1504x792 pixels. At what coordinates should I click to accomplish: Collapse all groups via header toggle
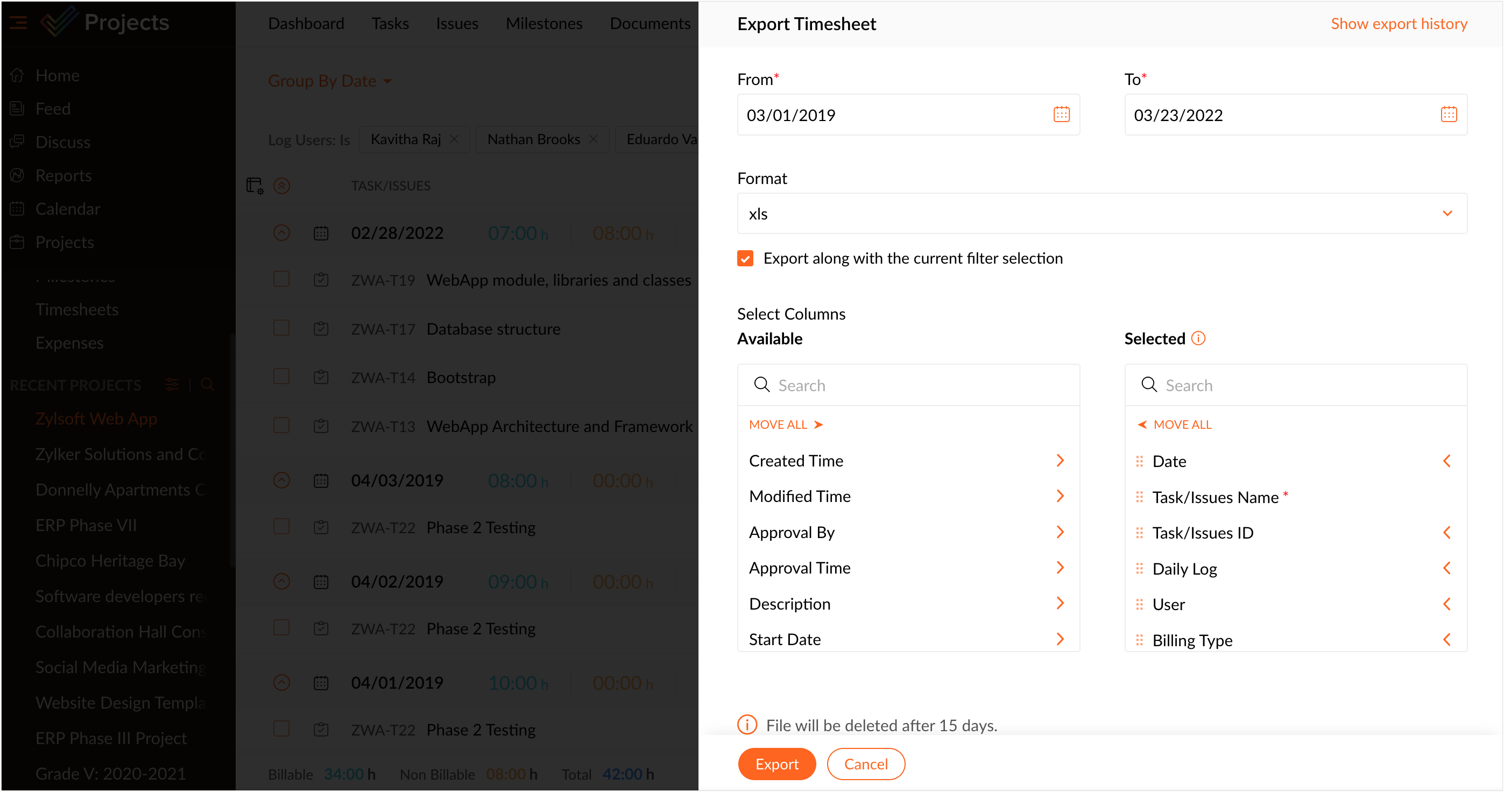(282, 186)
